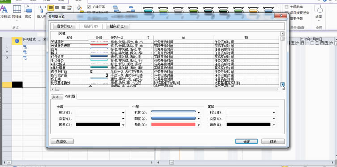Toggle the Critical Tasks (关键任务) checkbox
337x167 pixels.
(x=89, y=7)
